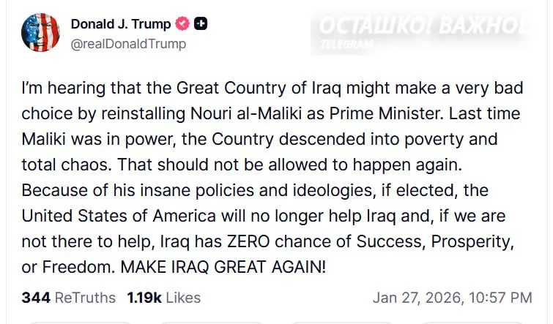Click the pink verified checkmark badge
The image size is (553, 324).
182,24
